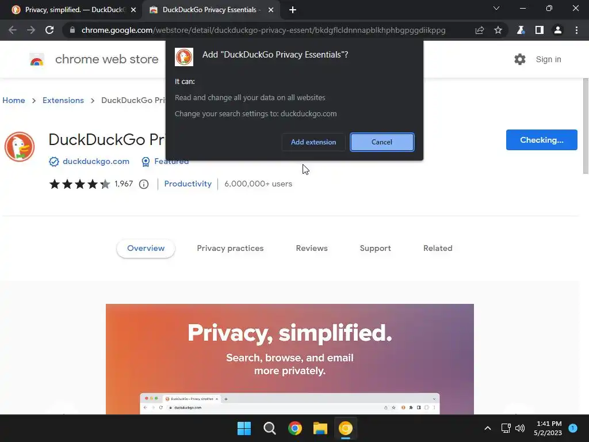Open the Productivity category link
Image resolution: width=589 pixels, height=442 pixels.
pyautogui.click(x=188, y=184)
